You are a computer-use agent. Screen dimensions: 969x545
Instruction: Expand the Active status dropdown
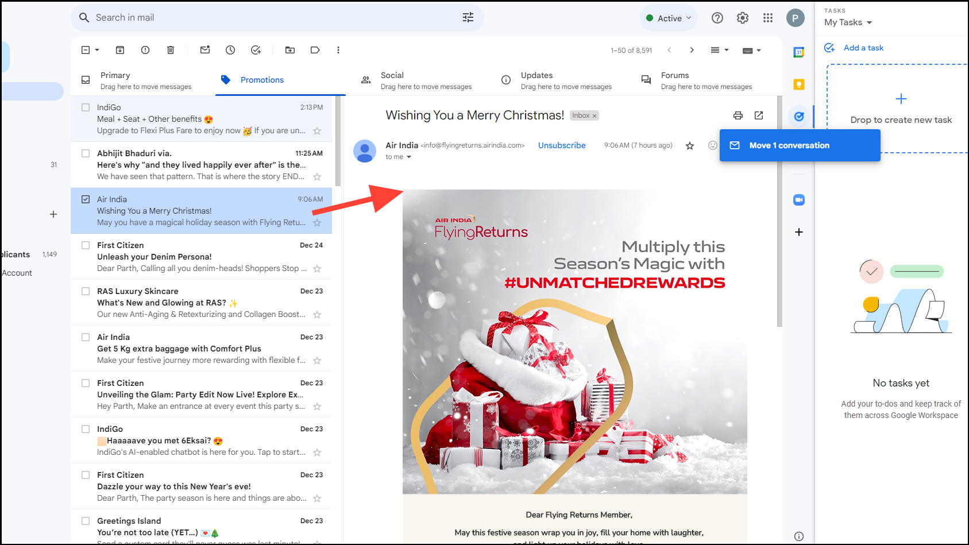tap(669, 18)
